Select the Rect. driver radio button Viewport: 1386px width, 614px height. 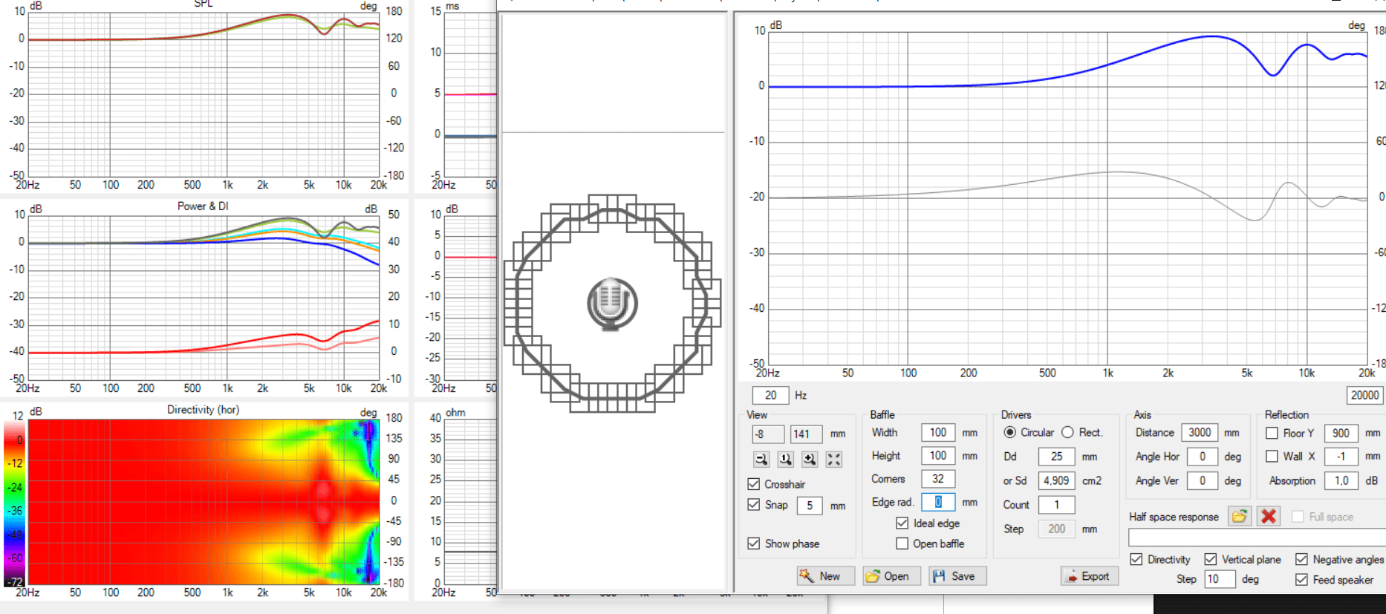[x=1068, y=432]
